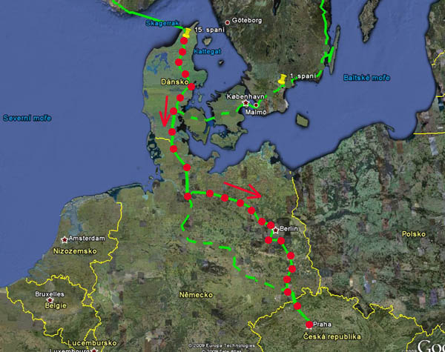Click the yellow pushpin labeled 1. spani
Screen dimensions: 445x352
click(x=282, y=79)
